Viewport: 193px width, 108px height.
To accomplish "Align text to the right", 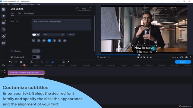I will click(x=39, y=41).
